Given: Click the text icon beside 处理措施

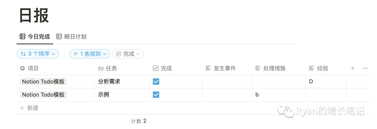Looking at the screenshot, I should point(258,68).
